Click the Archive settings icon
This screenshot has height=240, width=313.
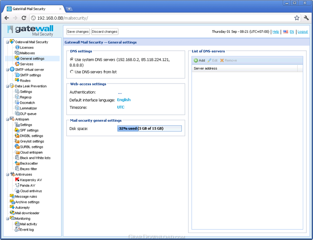[12, 202]
